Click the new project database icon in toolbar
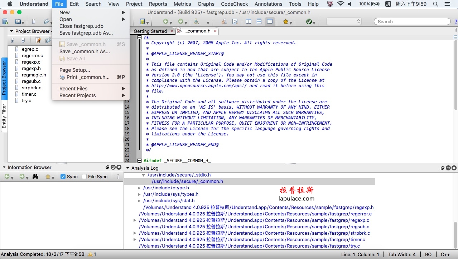 point(5,21)
